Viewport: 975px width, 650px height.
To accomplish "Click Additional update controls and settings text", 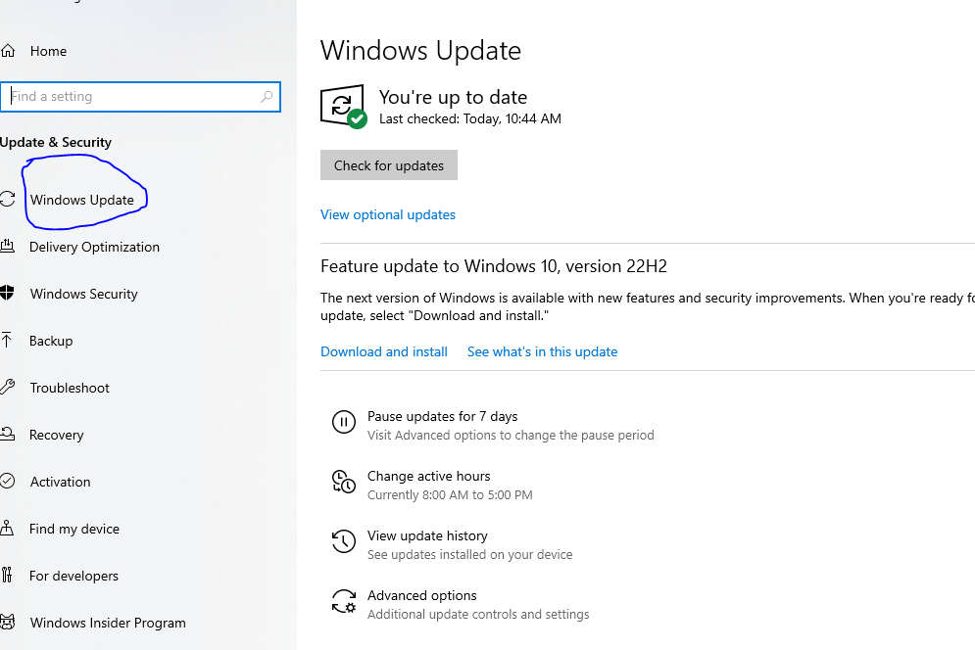I will click(478, 615).
